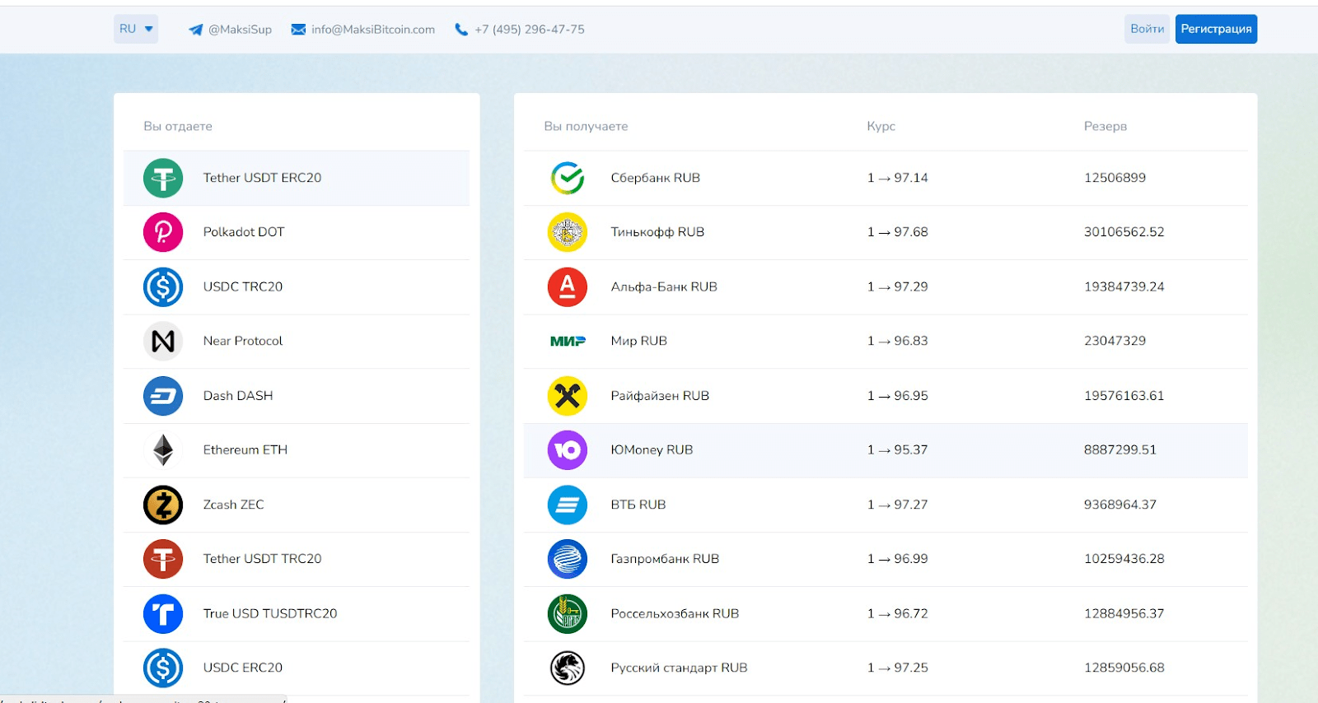1318x703 pixels.
Task: Click the red Tether USDT TRC20 icon
Action: tap(163, 559)
